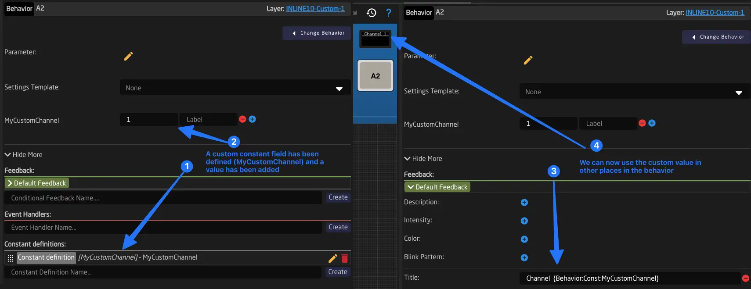The image size is (751, 289).
Task: Remove MyCustomChannel value in right panel
Action: pyautogui.click(x=642, y=123)
